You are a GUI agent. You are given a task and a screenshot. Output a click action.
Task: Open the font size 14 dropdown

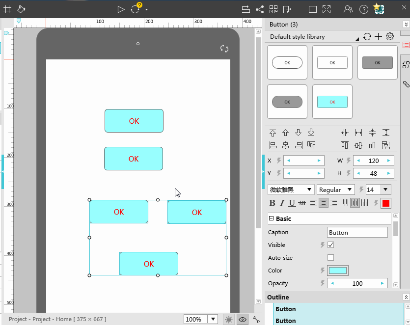(385, 190)
